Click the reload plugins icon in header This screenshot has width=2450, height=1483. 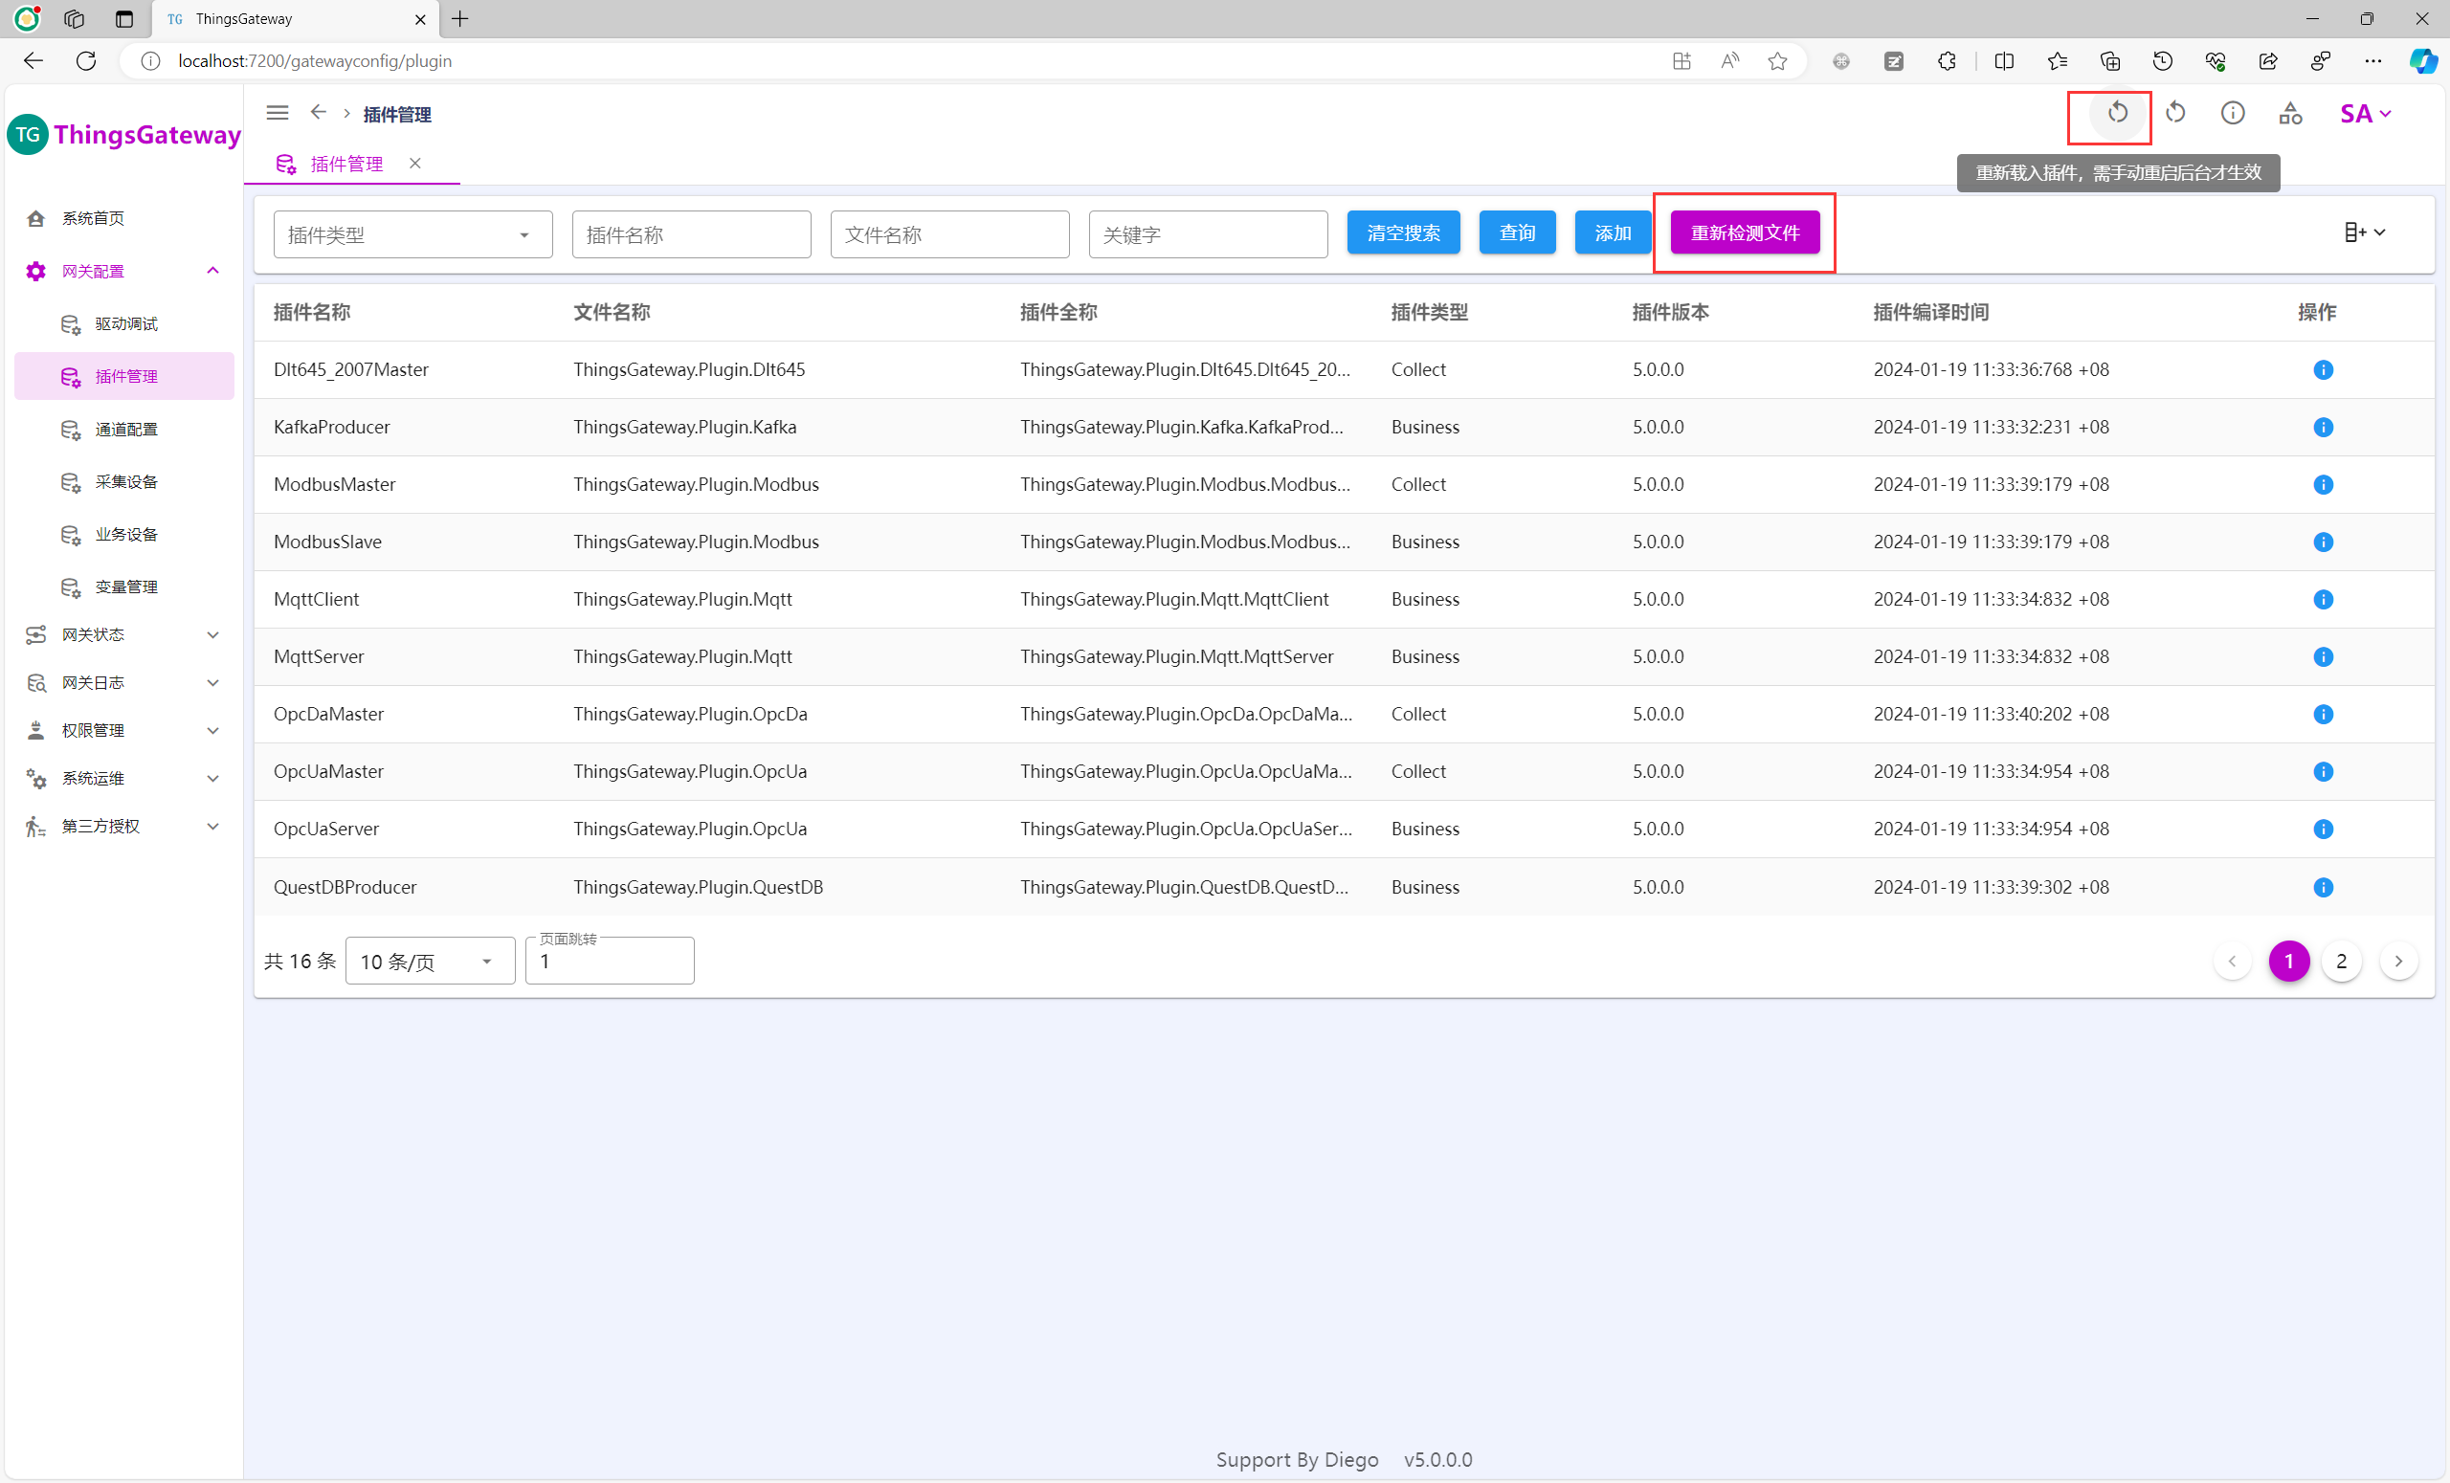(x=2117, y=113)
